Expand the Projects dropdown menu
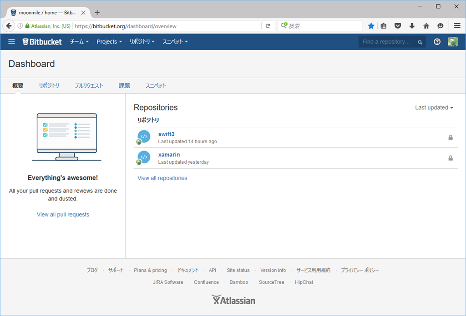Image resolution: width=466 pixels, height=316 pixels. (109, 41)
